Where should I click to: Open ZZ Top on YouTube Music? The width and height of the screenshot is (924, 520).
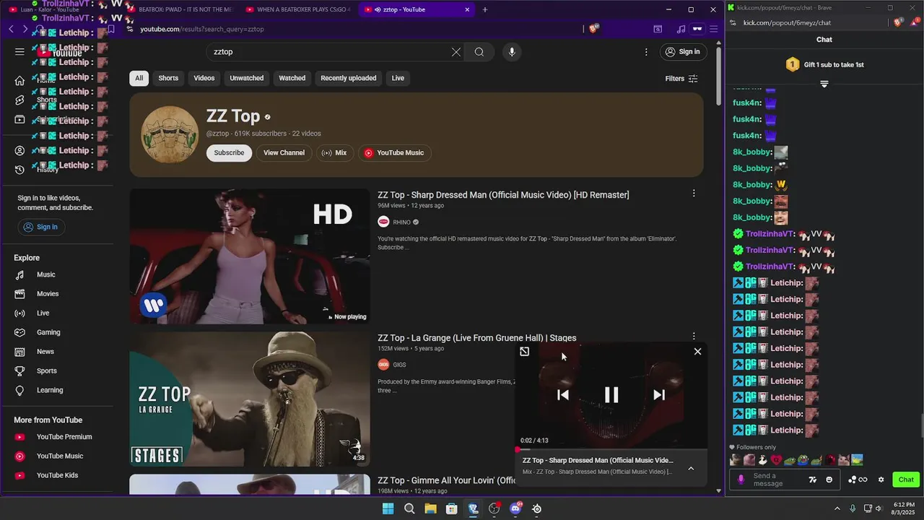394,152
